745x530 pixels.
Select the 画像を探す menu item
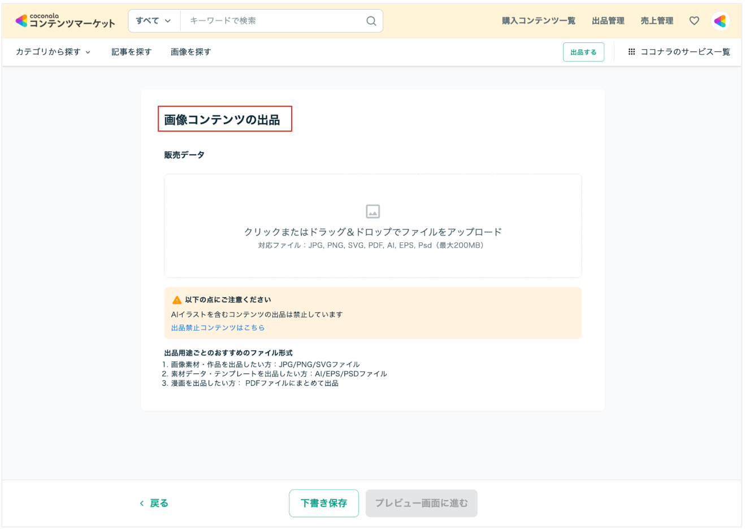(190, 51)
